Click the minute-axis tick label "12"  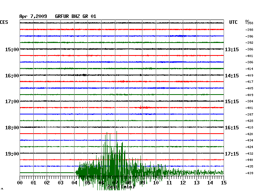pos(183,183)
